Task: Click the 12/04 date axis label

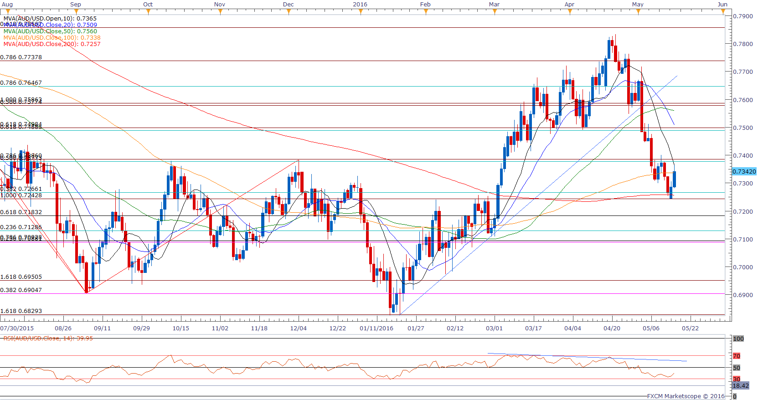Action: click(298, 328)
